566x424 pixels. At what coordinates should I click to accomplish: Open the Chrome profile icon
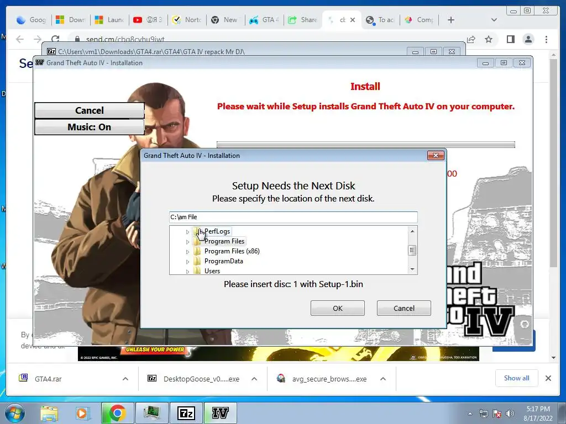pos(528,39)
